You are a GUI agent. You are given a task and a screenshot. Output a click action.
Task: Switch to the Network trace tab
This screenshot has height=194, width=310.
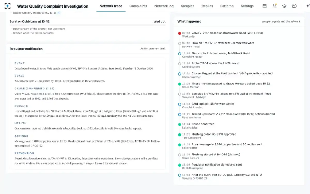(111, 6)
